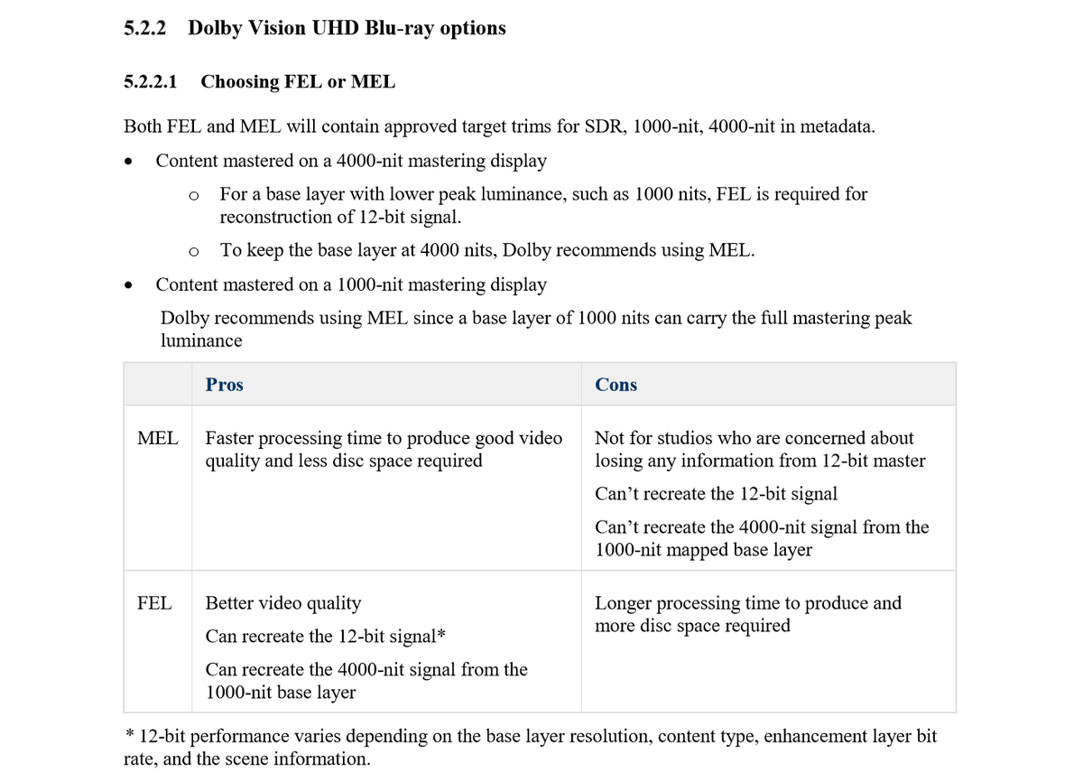Click the "Dolby Vision UHD Blu-ray options" heading

[347, 28]
